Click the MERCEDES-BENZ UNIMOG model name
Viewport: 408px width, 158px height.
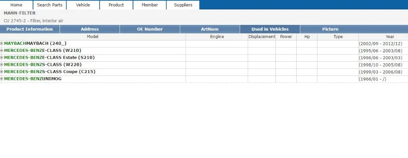tap(33, 79)
